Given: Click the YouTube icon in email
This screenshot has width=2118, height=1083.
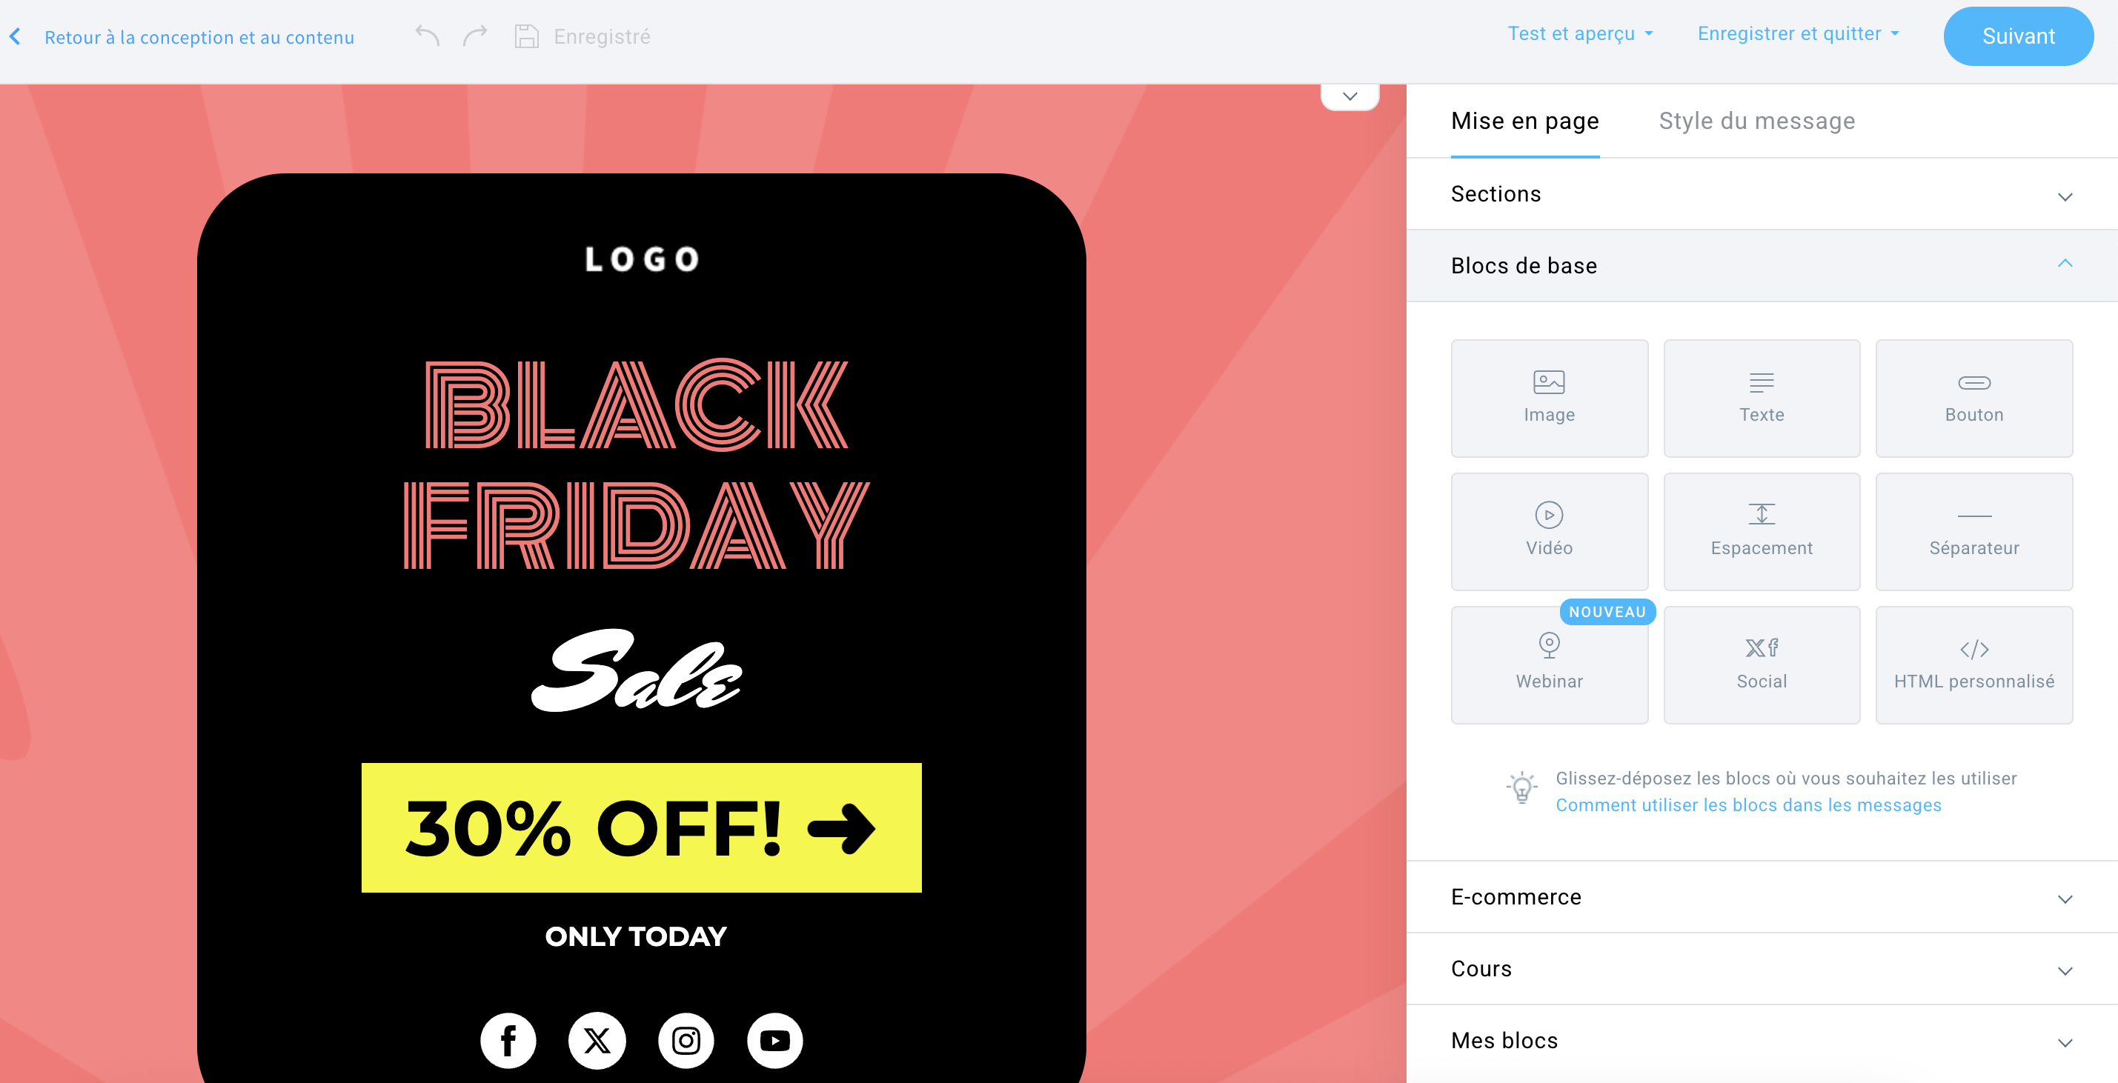Looking at the screenshot, I should 774,1040.
